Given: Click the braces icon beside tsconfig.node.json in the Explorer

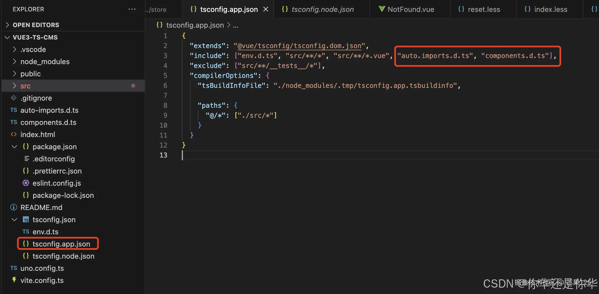Looking at the screenshot, I should pos(26,256).
